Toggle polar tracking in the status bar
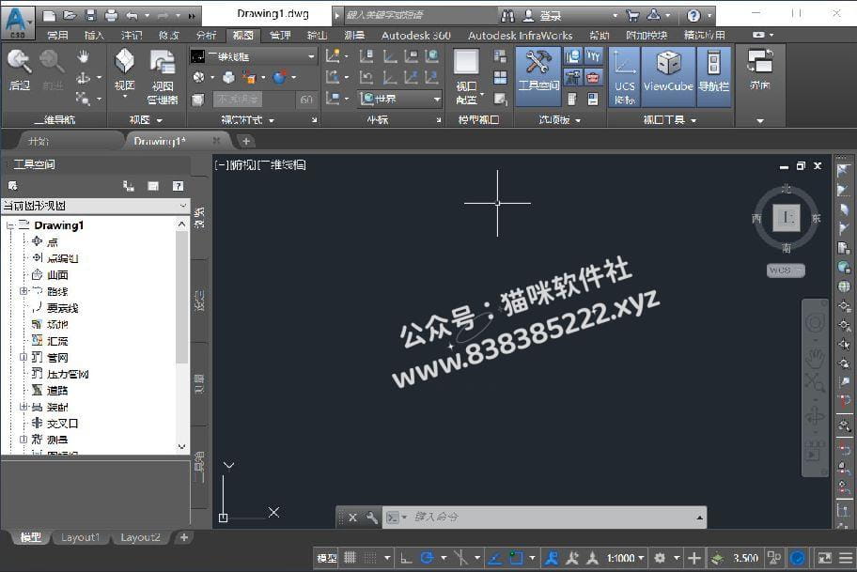 (x=427, y=558)
